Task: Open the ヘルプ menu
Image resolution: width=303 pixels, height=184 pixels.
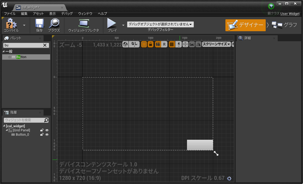Action: (x=102, y=14)
